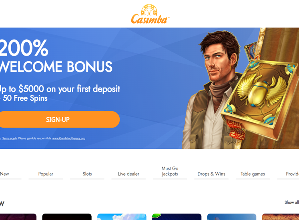Visit the www.Gamblingtherapy.org link
The image size is (299, 220).
click(69, 138)
